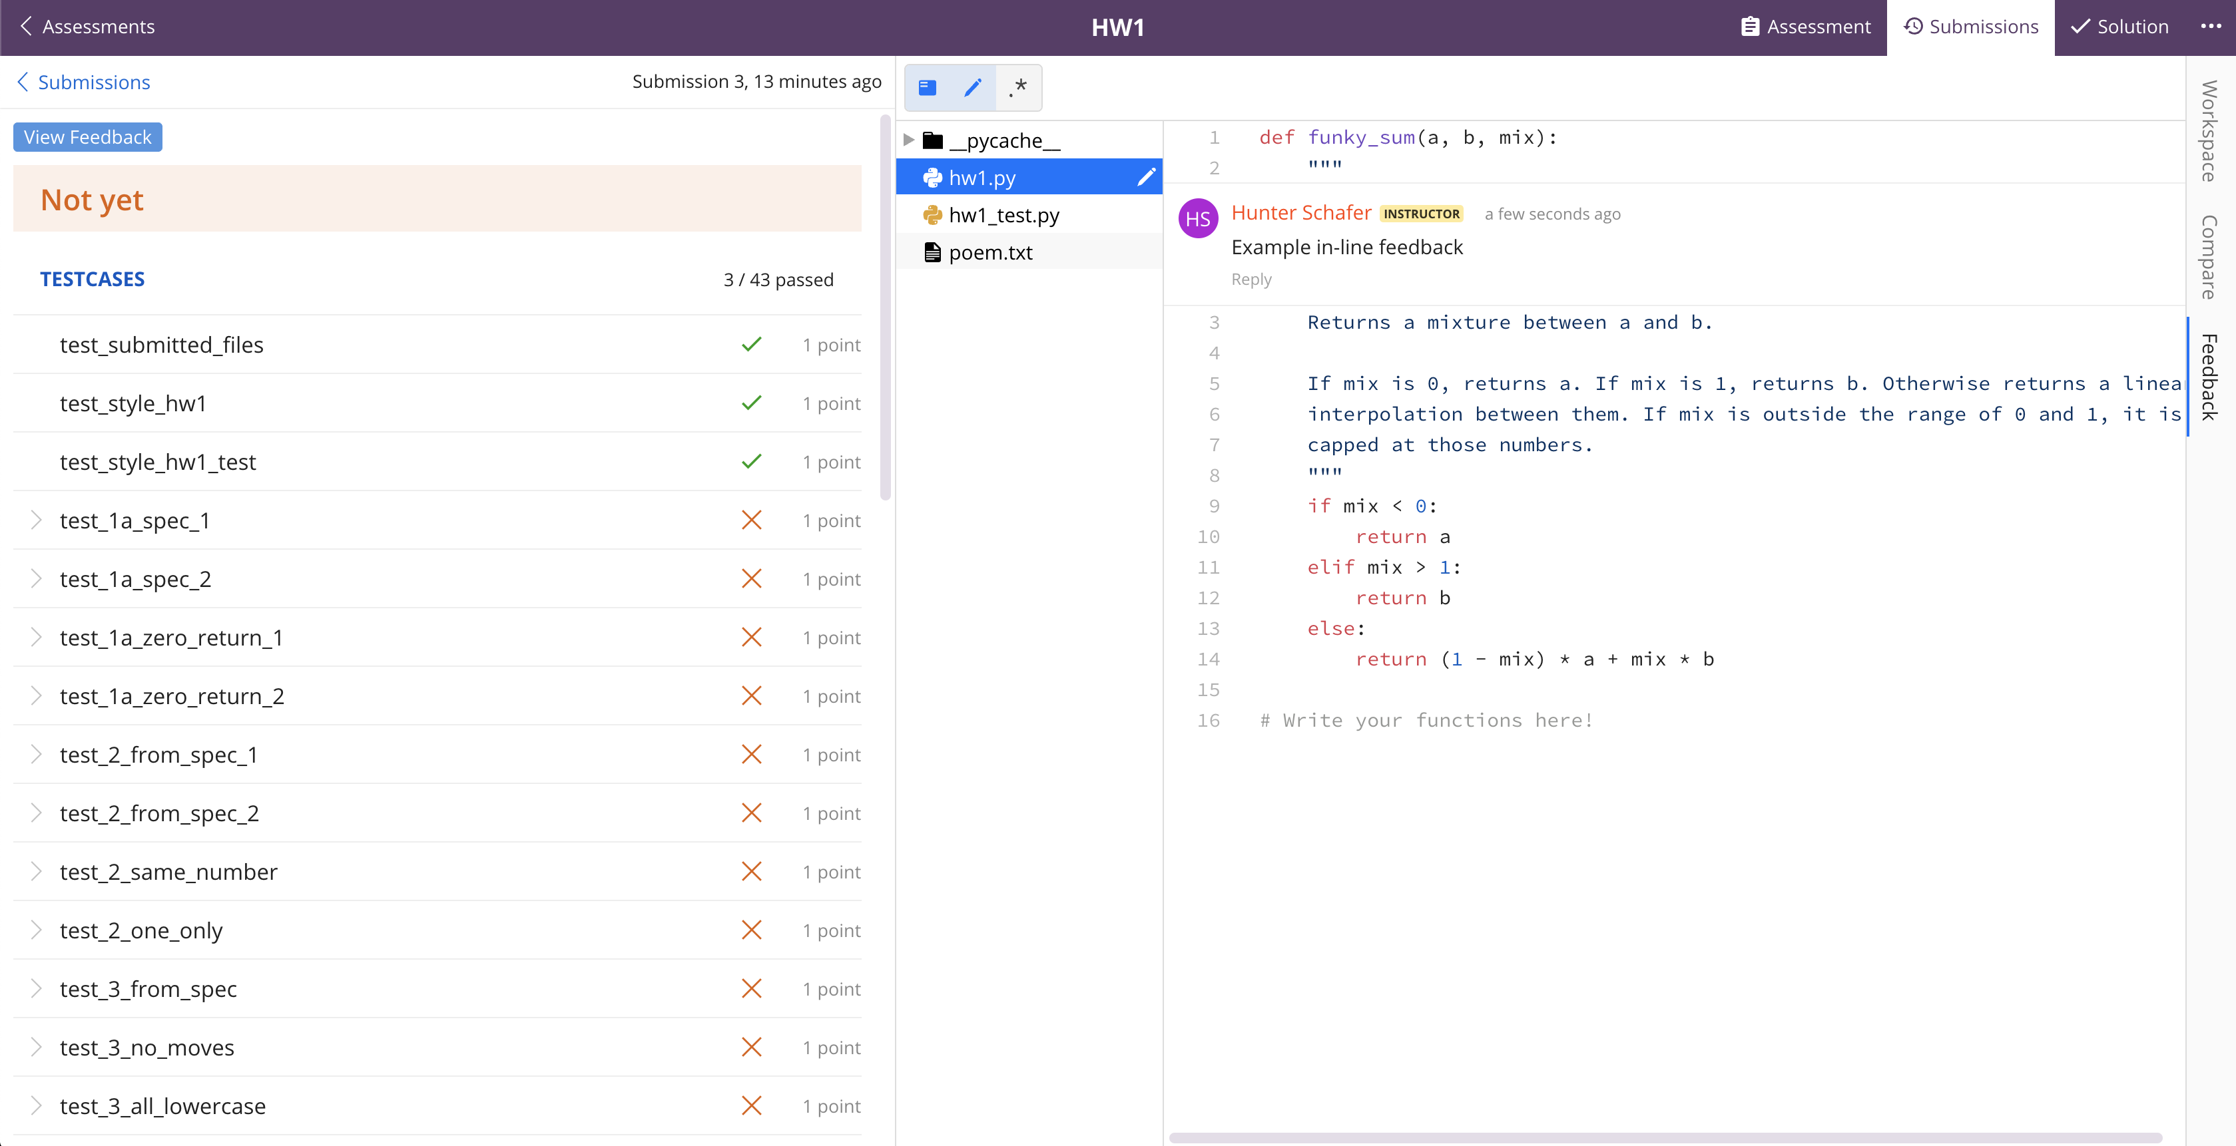Click the Hunter Schafer name link
The image size is (2236, 1146).
click(1301, 212)
